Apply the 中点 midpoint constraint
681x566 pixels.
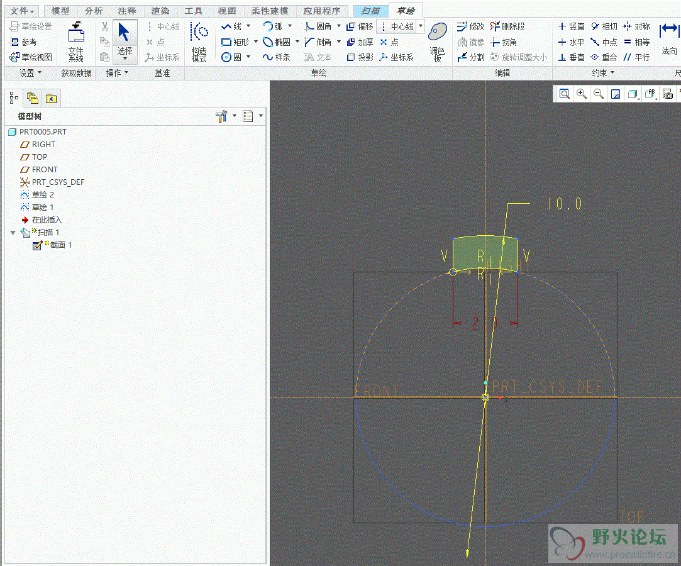tap(604, 42)
